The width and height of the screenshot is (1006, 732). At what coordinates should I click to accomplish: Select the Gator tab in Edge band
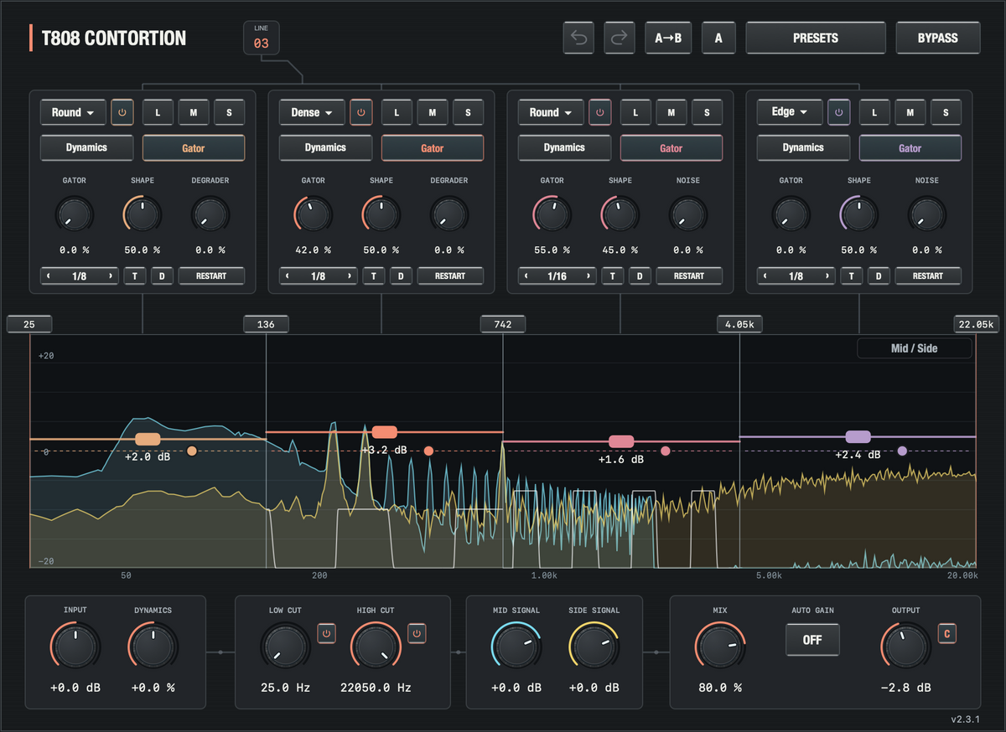910,148
